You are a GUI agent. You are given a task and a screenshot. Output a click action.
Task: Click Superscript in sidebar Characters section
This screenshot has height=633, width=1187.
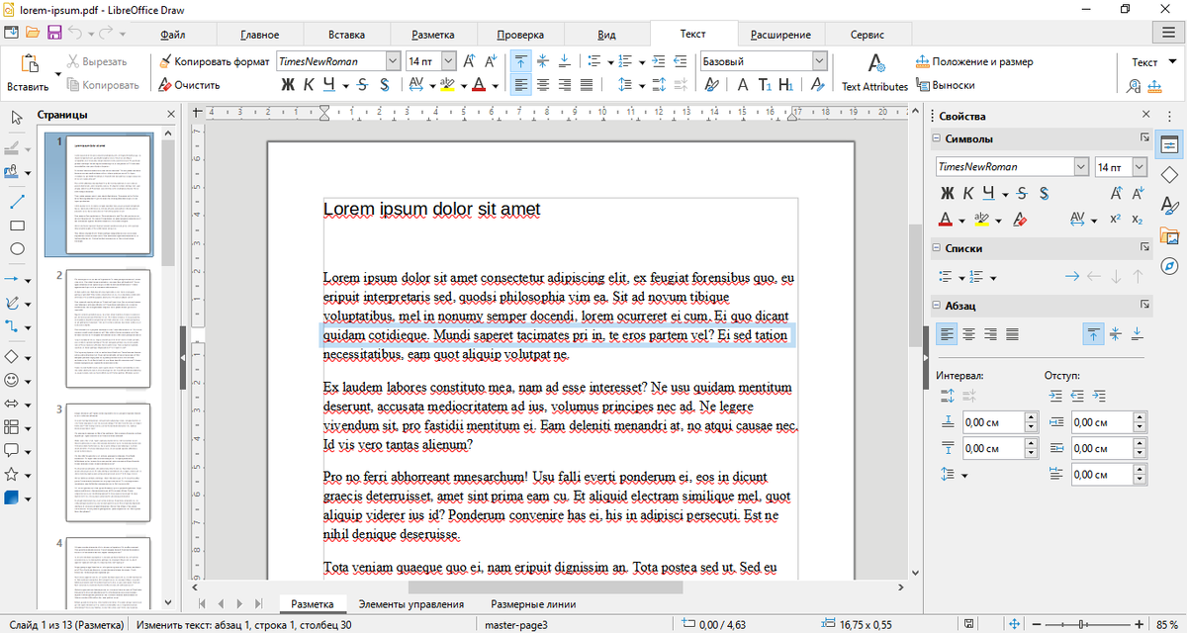[x=1115, y=219]
